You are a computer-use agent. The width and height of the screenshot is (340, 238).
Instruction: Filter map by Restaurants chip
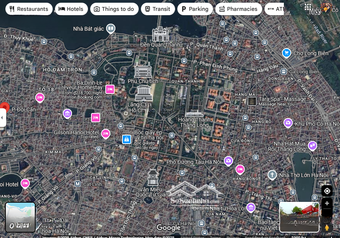click(x=29, y=9)
